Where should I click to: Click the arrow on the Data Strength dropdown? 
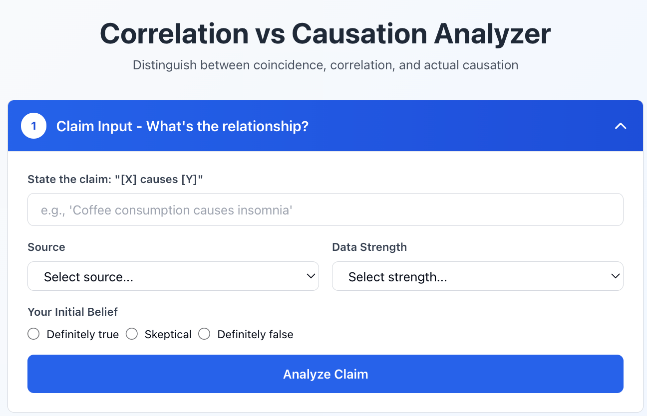tap(615, 276)
